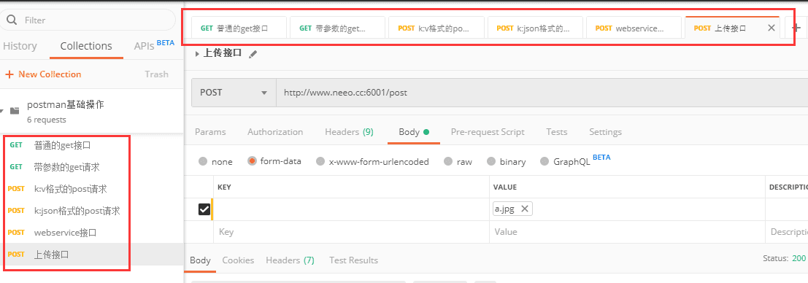Click the key cell in the a.jpg row
The width and height of the screenshot is (808, 283).
351,209
